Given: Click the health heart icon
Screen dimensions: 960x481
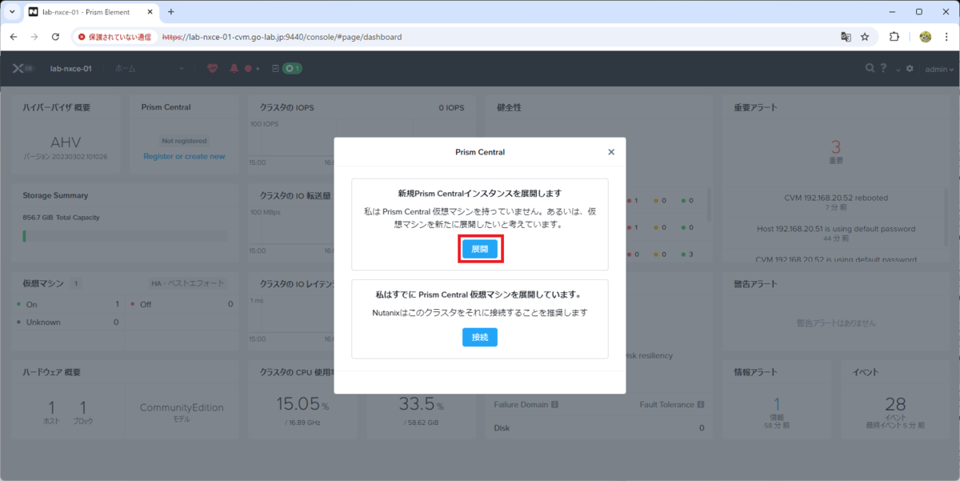Looking at the screenshot, I should [212, 69].
